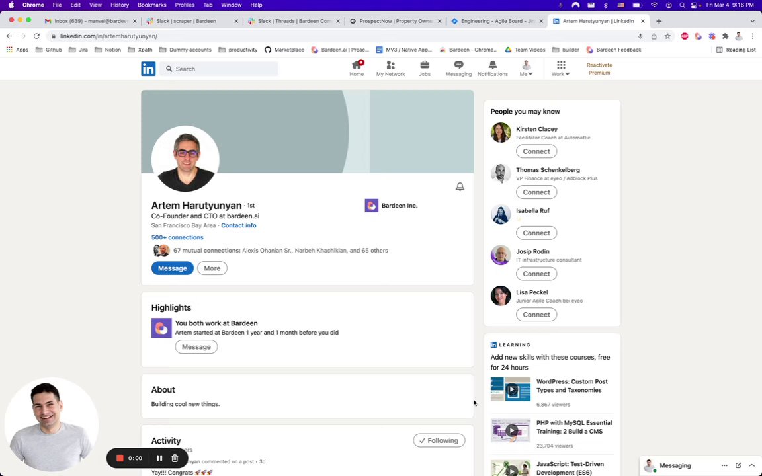Toggle the profile notification bell
Image resolution: width=762 pixels, height=476 pixels.
[x=460, y=186]
